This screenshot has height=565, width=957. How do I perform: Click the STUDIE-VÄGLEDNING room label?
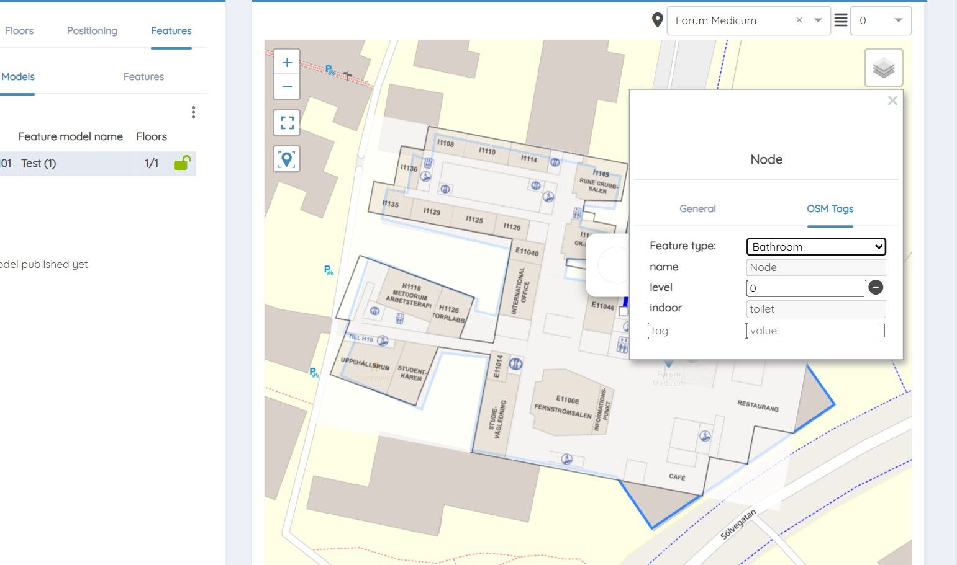click(x=498, y=419)
